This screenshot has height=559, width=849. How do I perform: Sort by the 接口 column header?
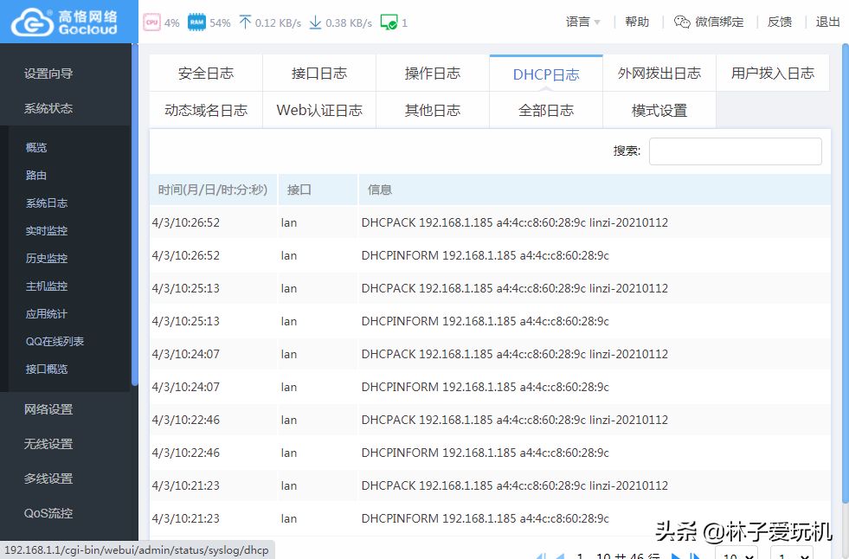pos(318,190)
